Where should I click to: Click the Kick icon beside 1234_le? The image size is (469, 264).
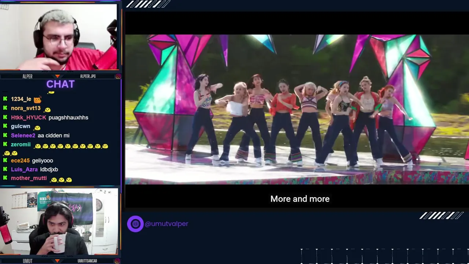click(x=5, y=99)
